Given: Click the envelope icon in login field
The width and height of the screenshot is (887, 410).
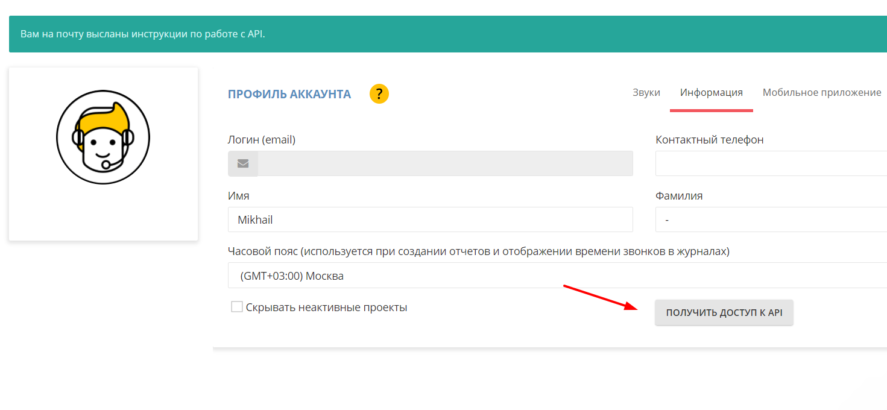Looking at the screenshot, I should (x=243, y=163).
